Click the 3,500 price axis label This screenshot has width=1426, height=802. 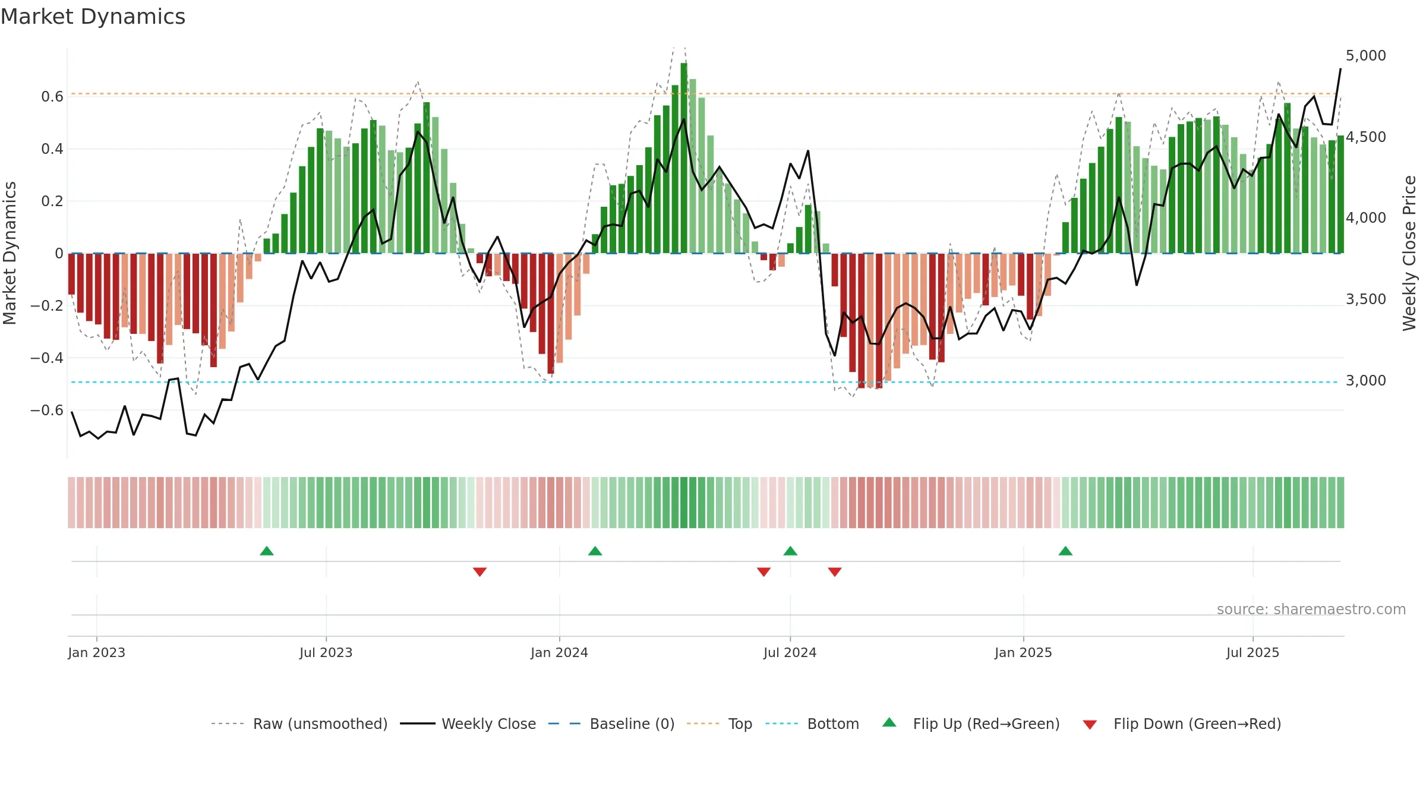(1366, 299)
